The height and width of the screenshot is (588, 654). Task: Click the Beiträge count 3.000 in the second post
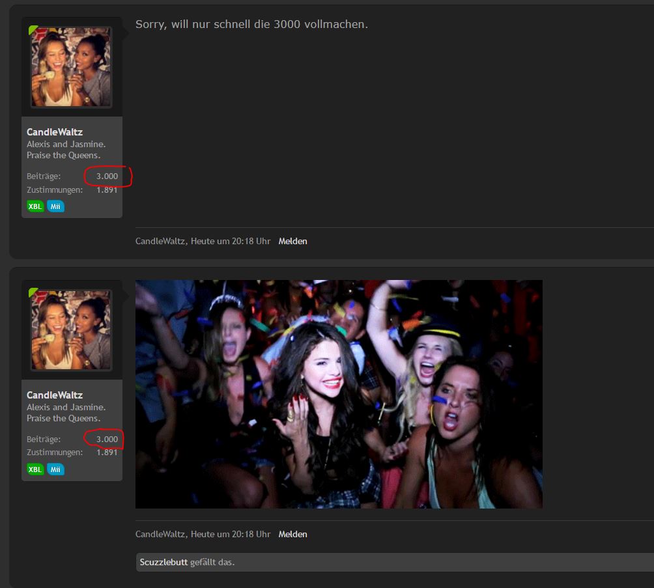click(107, 439)
